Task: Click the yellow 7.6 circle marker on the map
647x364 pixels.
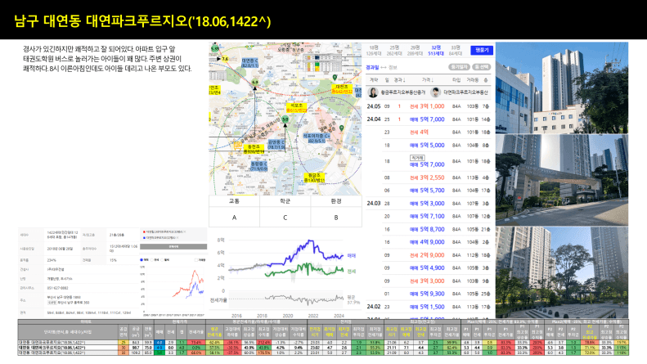Action: click(x=224, y=59)
